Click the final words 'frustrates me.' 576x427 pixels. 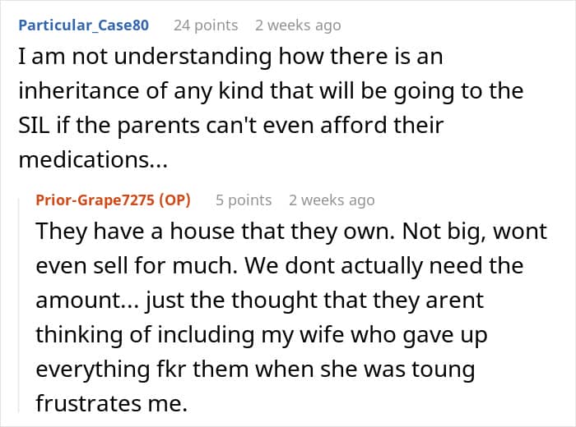point(112,403)
